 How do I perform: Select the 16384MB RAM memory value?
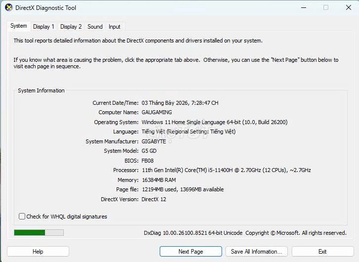[159, 180]
